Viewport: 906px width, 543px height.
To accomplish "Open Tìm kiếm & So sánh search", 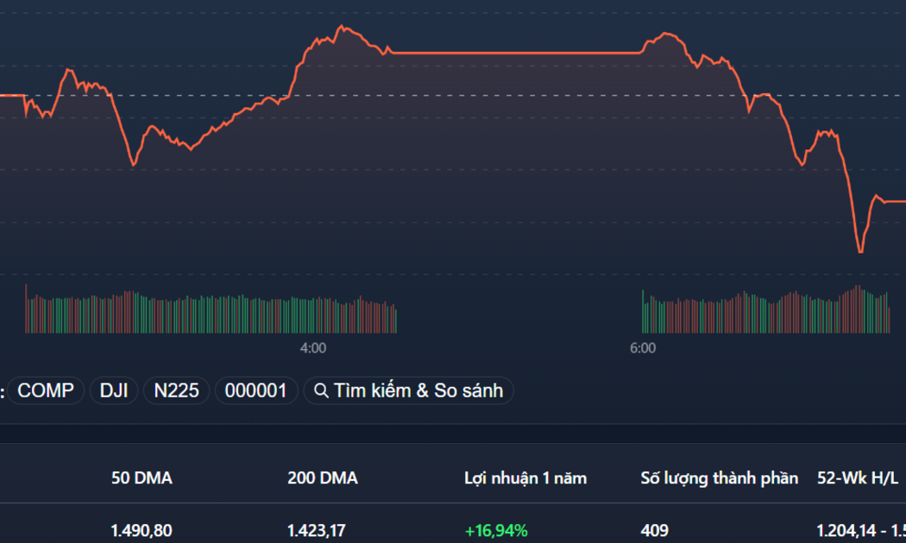I will (408, 390).
